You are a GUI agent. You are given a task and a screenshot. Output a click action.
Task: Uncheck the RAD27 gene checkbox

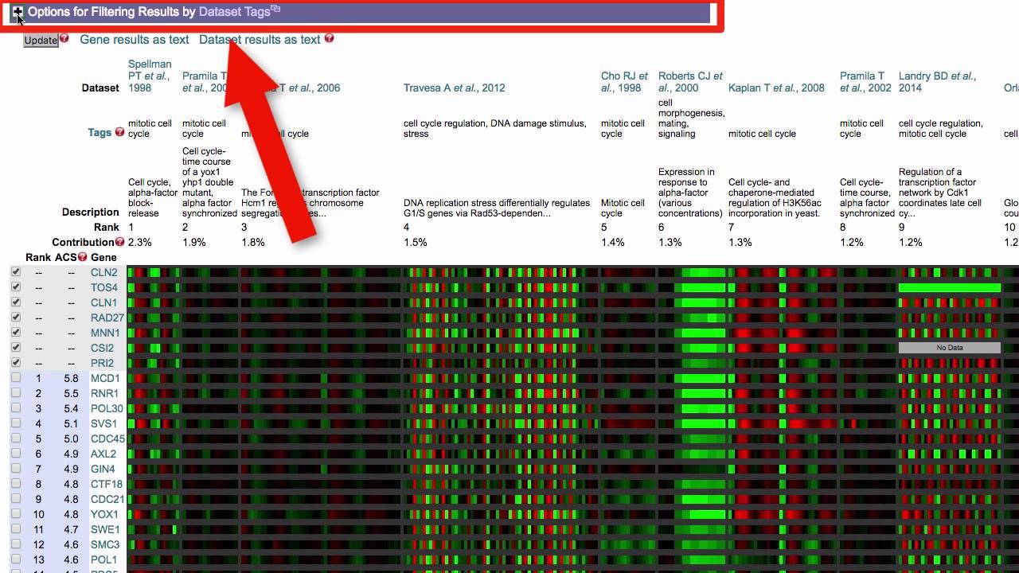(x=16, y=318)
